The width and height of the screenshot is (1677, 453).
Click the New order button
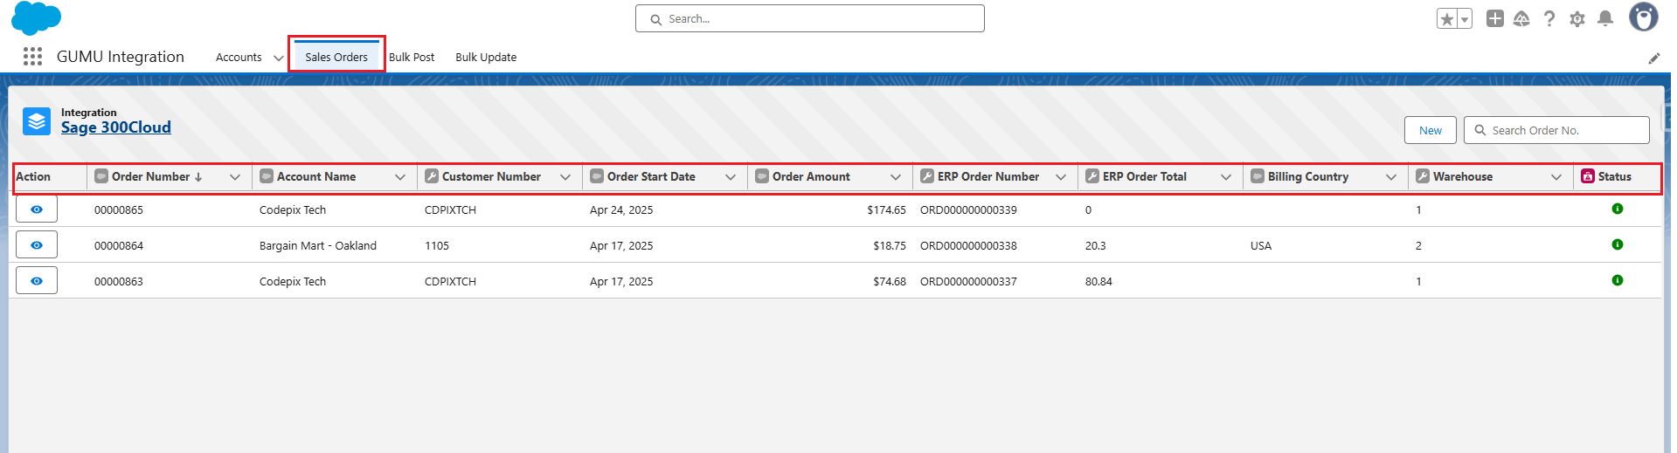click(x=1431, y=130)
